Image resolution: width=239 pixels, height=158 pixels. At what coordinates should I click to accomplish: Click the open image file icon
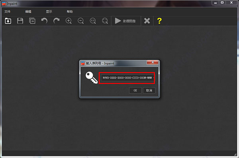pyautogui.click(x=8, y=21)
